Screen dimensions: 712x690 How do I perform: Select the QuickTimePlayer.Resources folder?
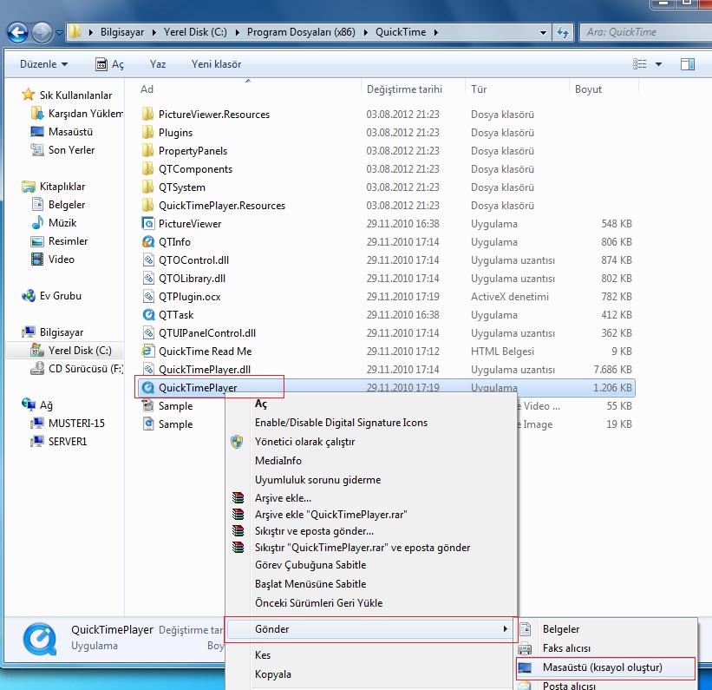(x=222, y=206)
